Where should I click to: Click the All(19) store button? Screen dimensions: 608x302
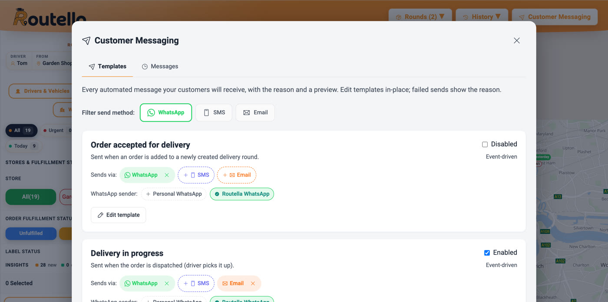[x=31, y=197]
